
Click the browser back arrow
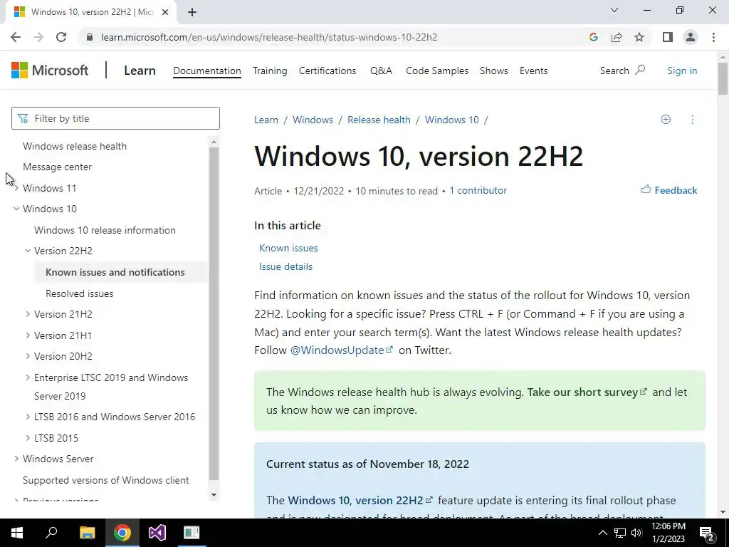(16, 37)
